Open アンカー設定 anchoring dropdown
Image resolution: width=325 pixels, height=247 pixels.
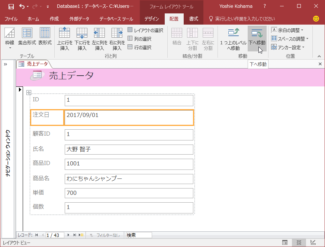pos(288,47)
